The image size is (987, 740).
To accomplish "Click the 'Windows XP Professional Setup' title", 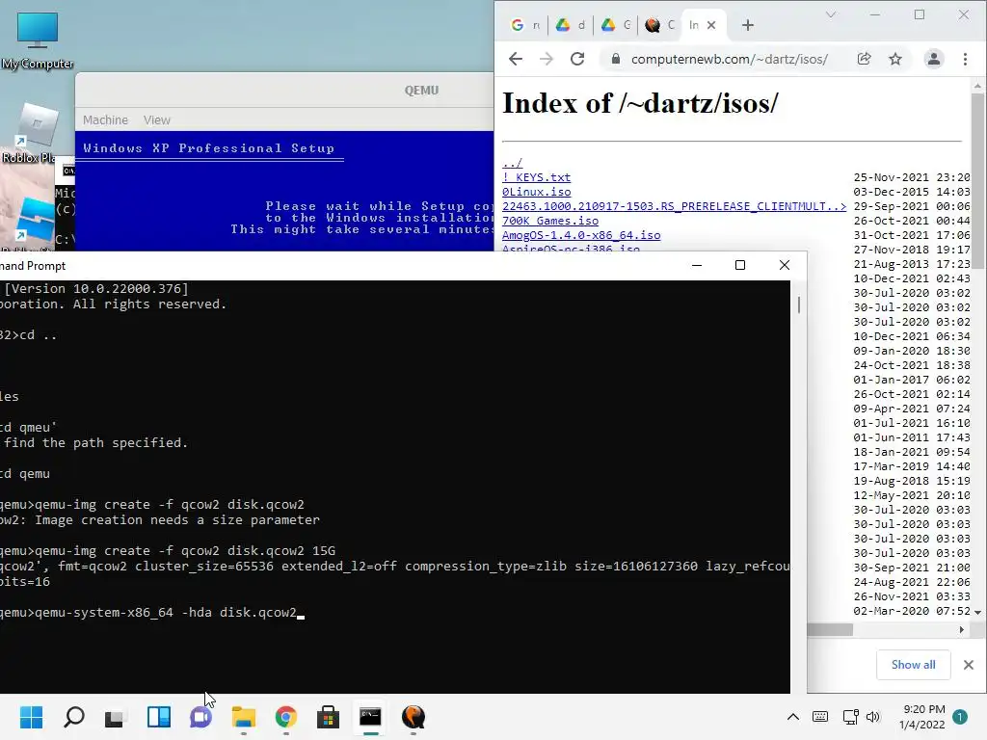I will [x=208, y=147].
